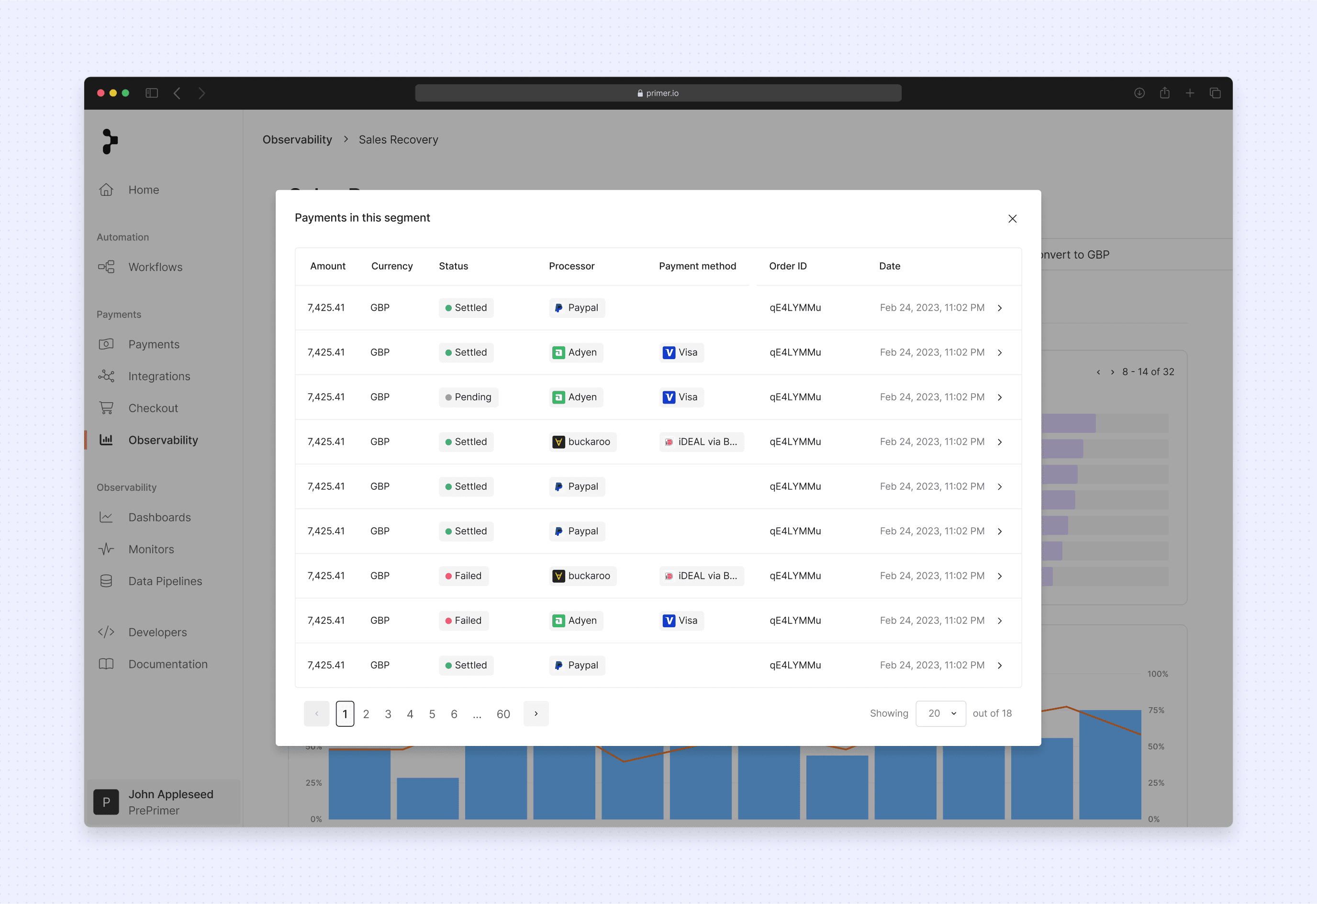The image size is (1317, 904).
Task: Expand the Failed Adyen Visa row chevron
Action: [1000, 621]
